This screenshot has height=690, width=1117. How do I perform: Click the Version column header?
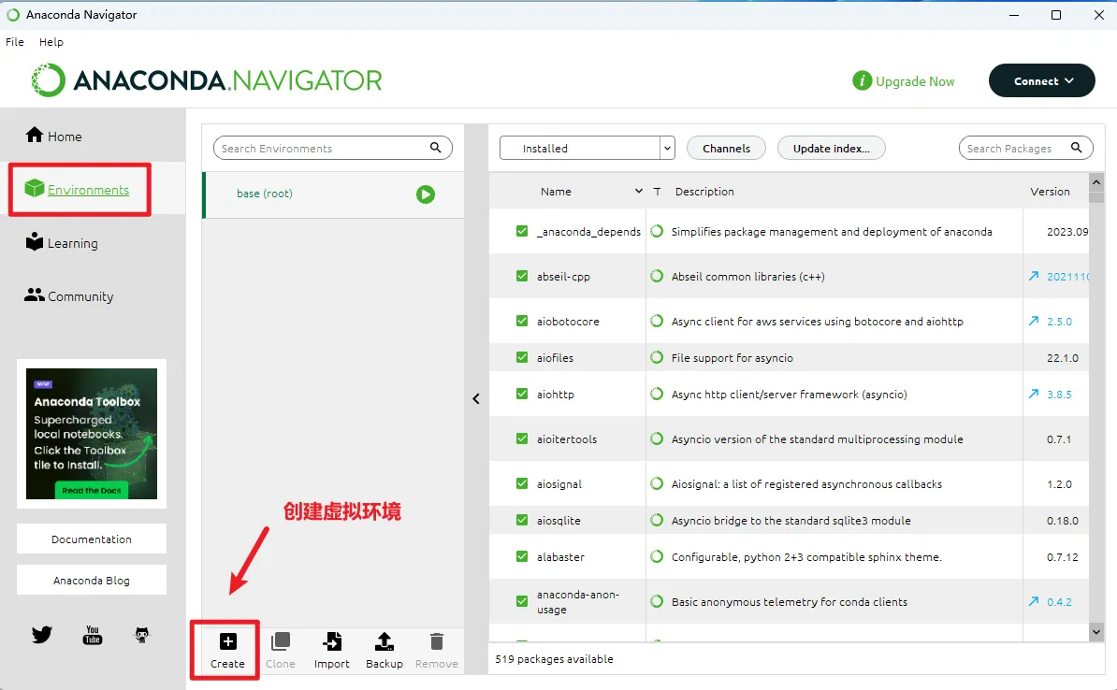click(x=1050, y=192)
